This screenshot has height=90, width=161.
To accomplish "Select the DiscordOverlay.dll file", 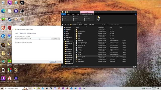I will pyautogui.click(x=82, y=44).
